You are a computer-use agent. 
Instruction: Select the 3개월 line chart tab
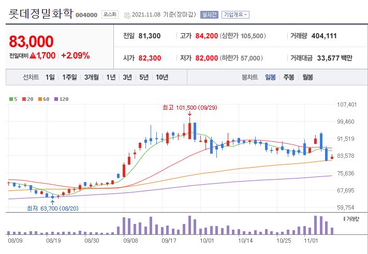92,77
